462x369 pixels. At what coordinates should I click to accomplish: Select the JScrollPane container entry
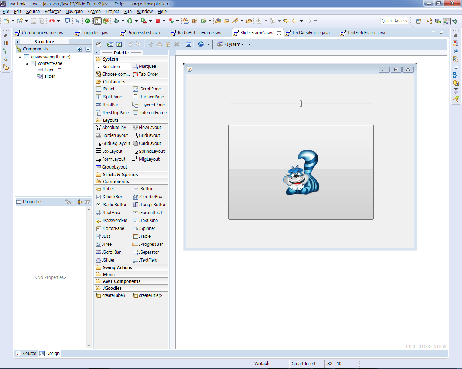[x=147, y=89]
